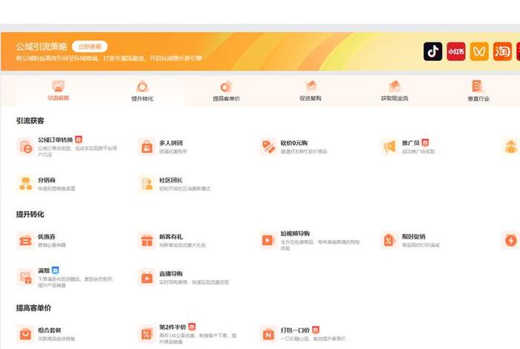Open the 优惠券 feature title

click(x=46, y=237)
